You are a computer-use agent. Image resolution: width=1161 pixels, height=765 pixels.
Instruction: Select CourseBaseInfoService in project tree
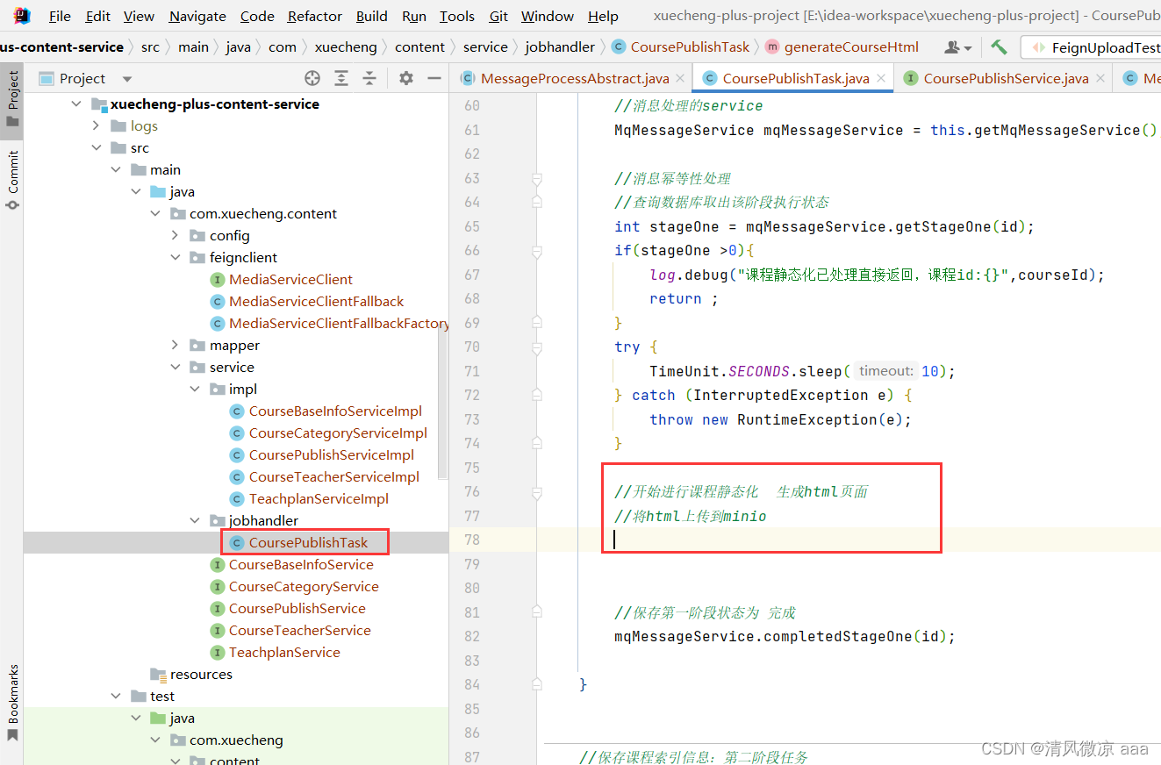[x=301, y=564]
